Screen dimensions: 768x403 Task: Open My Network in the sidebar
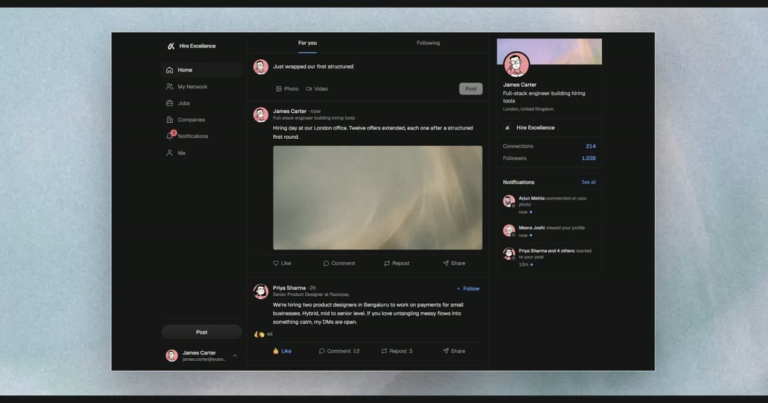pos(202,86)
